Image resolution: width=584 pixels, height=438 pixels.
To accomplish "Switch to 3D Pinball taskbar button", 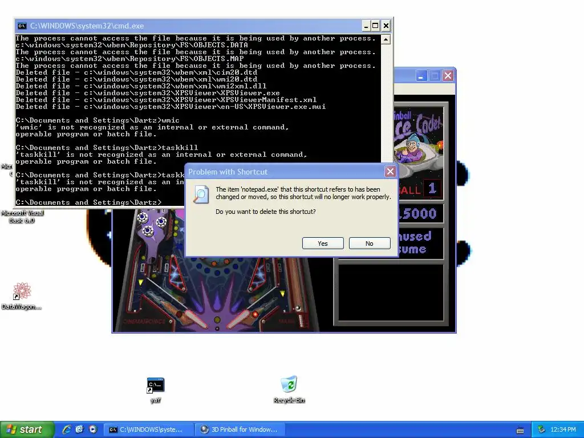I will pos(240,429).
